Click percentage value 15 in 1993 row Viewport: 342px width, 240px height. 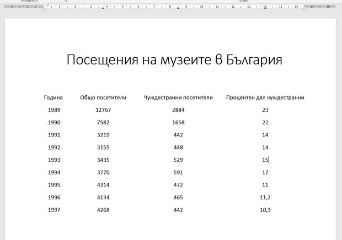[265, 160]
